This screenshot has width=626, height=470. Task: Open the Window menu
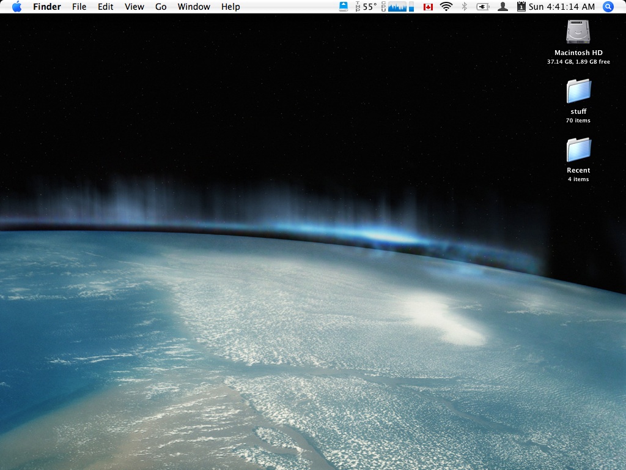194,7
